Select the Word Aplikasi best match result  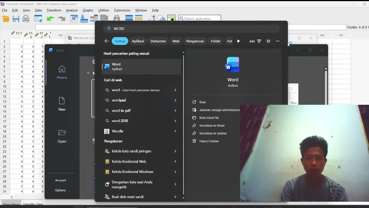point(141,66)
